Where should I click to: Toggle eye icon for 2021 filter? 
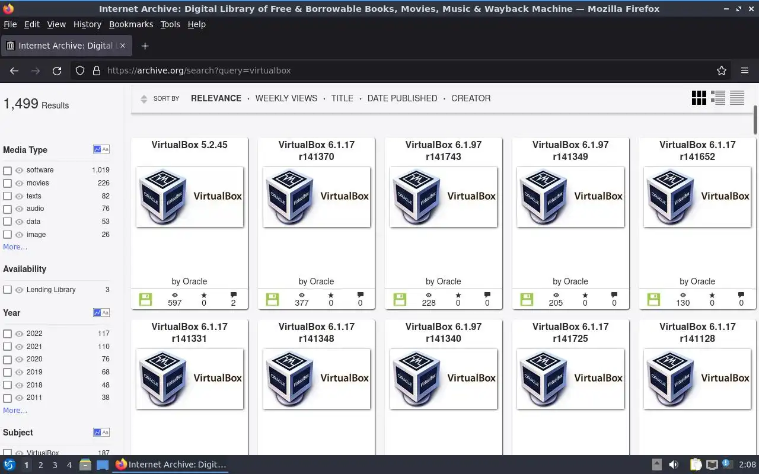[19, 347]
